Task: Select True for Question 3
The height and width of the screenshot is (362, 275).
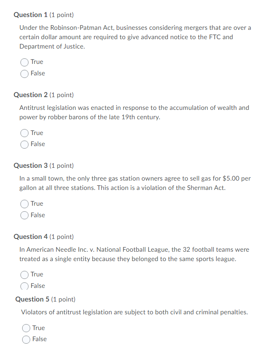Action: 25,204
